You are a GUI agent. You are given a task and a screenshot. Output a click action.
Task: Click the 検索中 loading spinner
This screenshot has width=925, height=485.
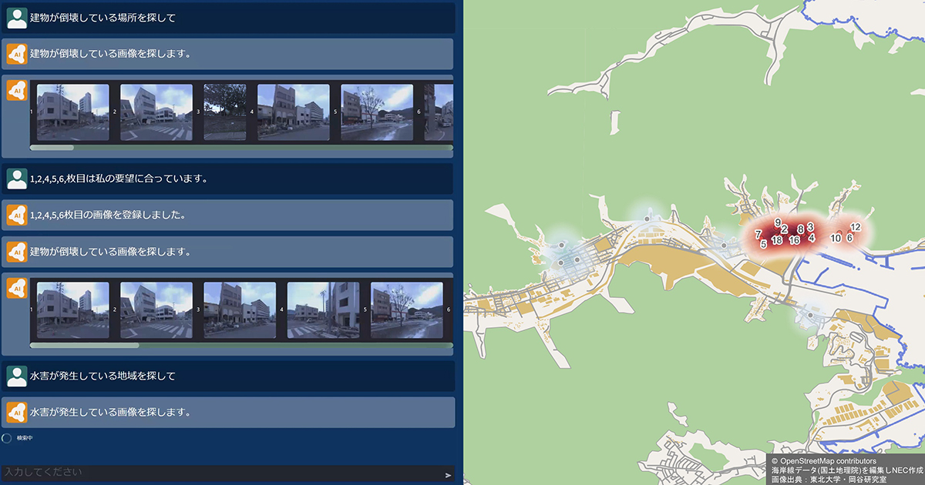pos(7,438)
